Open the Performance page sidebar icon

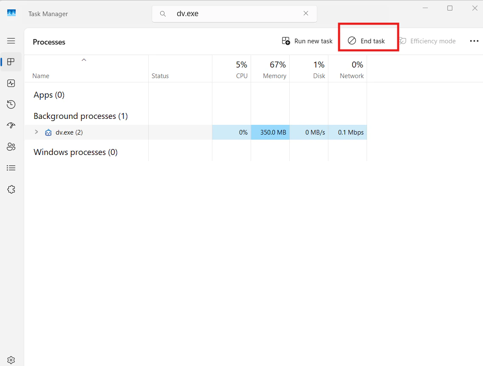tap(11, 83)
